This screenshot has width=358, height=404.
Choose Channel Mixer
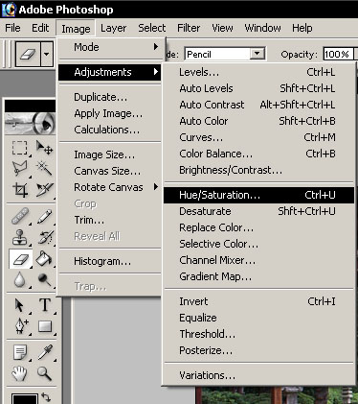[x=258, y=260]
